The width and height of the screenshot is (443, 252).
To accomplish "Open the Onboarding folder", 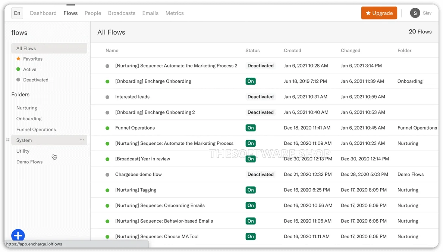I will coord(29,118).
